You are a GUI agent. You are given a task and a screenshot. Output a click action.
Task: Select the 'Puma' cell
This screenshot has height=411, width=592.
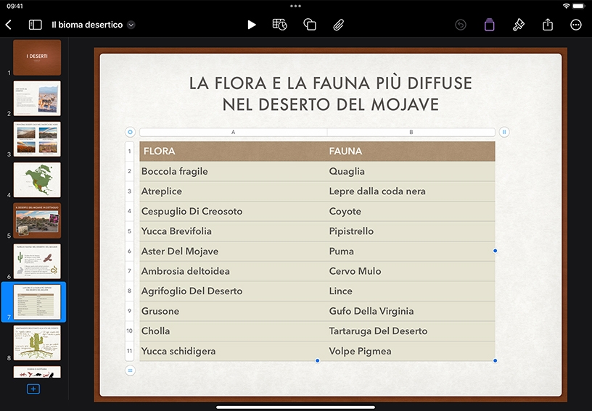point(411,251)
